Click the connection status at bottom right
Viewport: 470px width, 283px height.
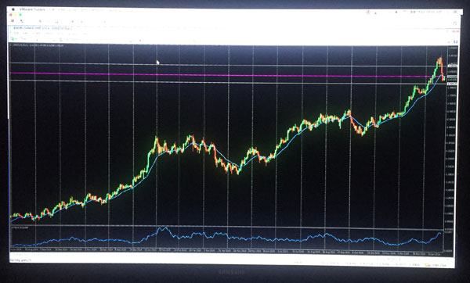click(436, 265)
